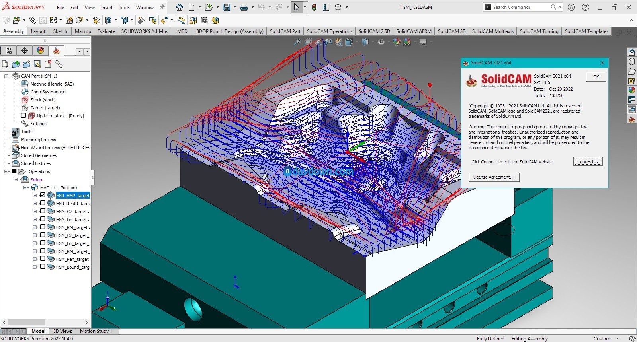Open the Search Commands dropdown arrow
637x342 pixels.
point(560,7)
